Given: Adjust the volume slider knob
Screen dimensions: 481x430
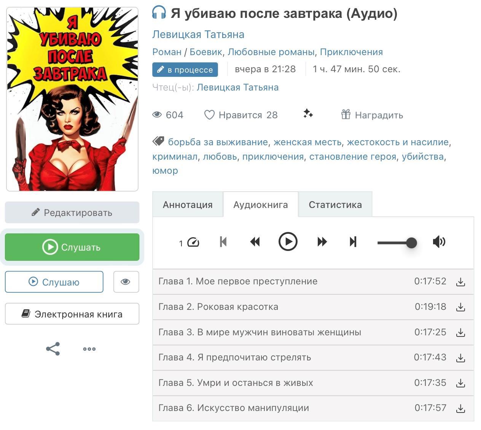Looking at the screenshot, I should click(411, 243).
